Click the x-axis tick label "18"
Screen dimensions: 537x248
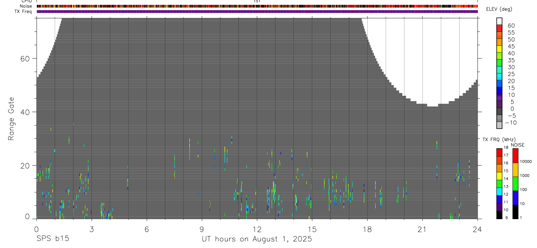coord(367,229)
